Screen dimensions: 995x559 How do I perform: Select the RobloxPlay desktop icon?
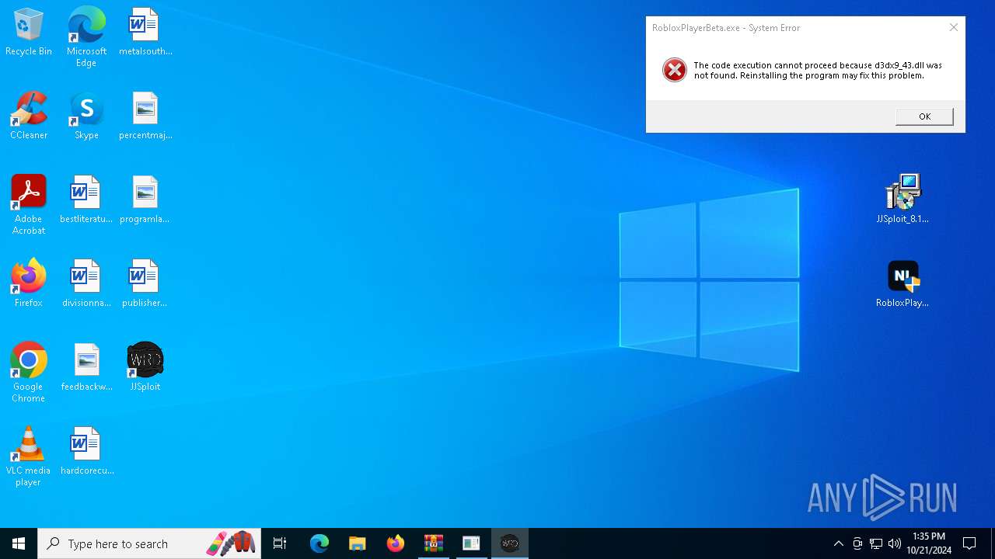tap(902, 284)
